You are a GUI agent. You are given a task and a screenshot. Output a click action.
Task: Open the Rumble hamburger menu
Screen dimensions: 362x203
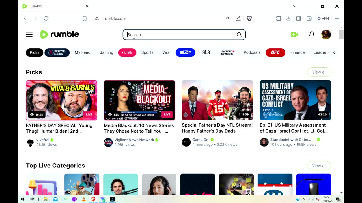(29, 35)
